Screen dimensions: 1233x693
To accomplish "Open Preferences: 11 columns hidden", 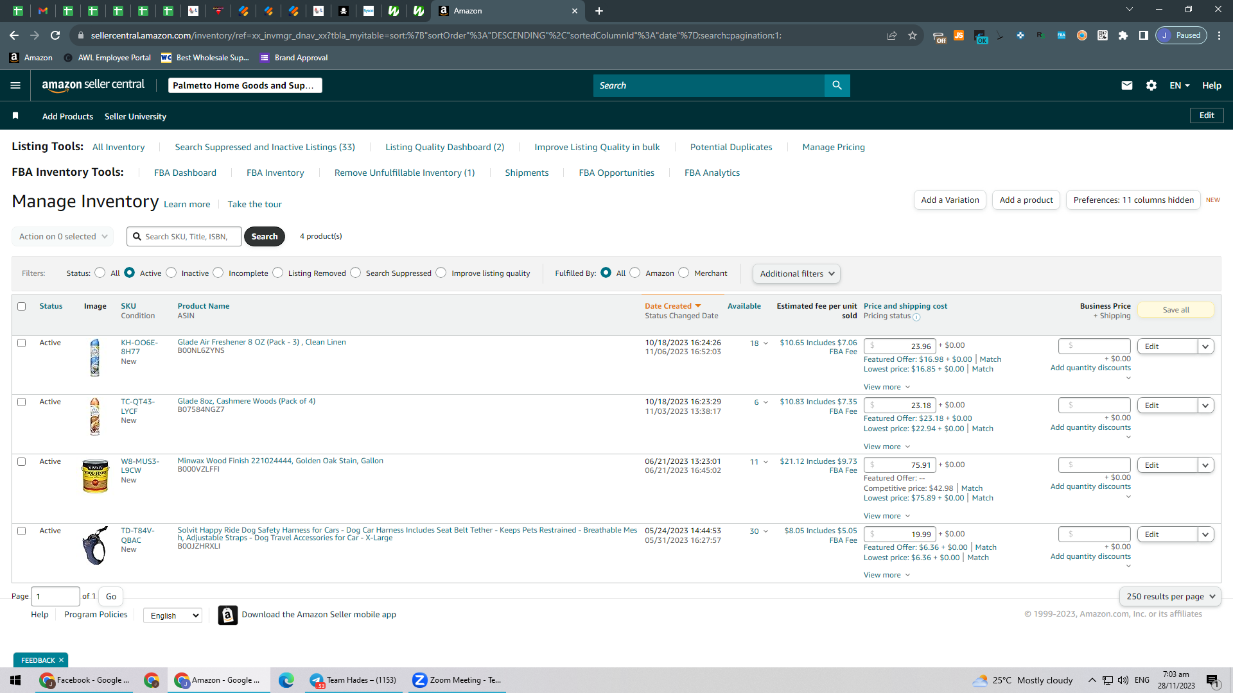I will pos(1133,200).
